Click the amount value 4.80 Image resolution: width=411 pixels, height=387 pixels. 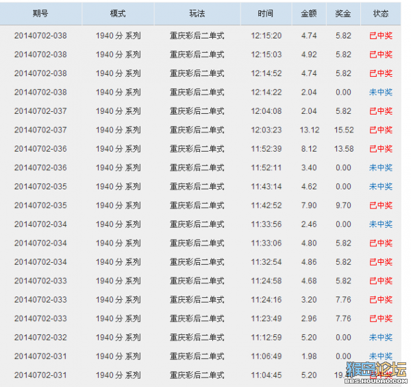pyautogui.click(x=309, y=243)
